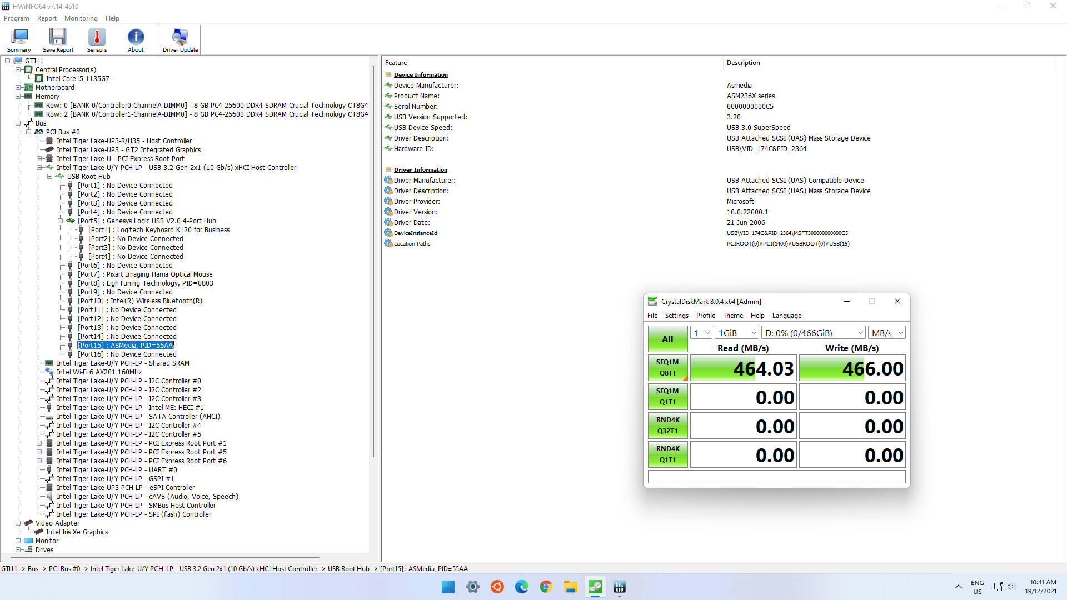
Task: Open the Windows Start button
Action: [x=448, y=587]
